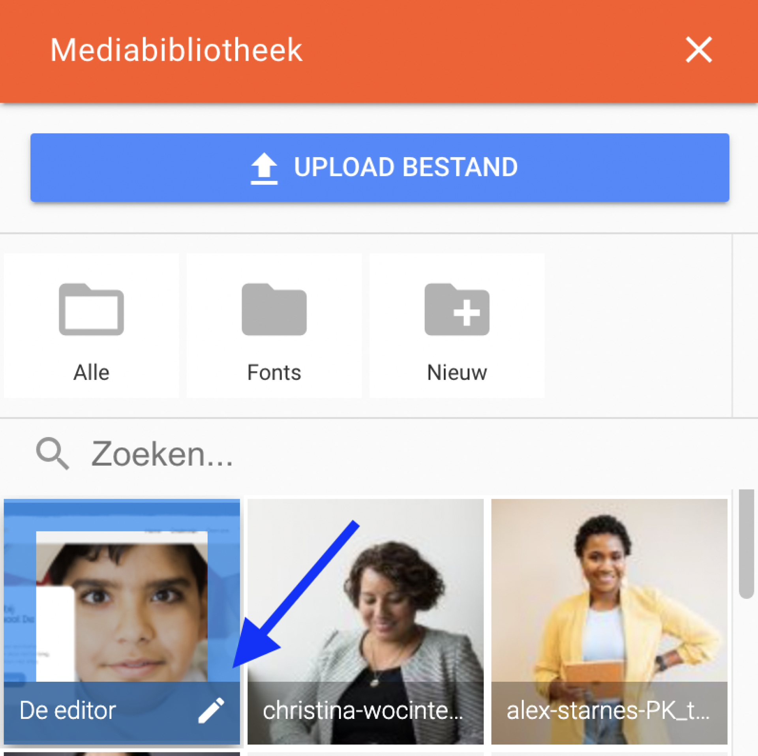Click the 'Alle' folder label
Screen dimensions: 758x756
[x=91, y=372]
